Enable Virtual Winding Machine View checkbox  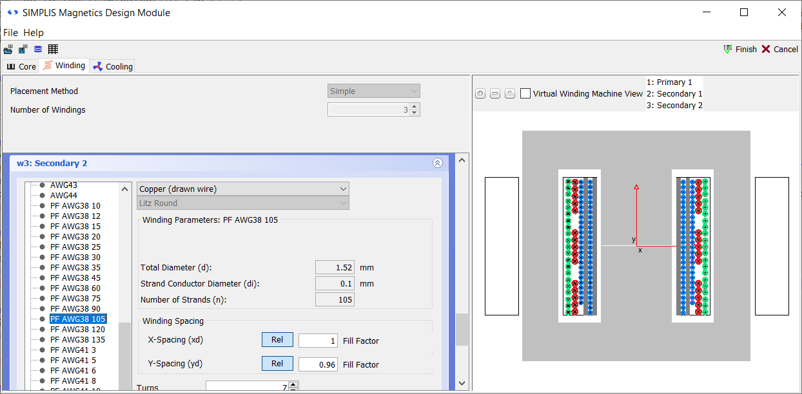pyautogui.click(x=525, y=94)
